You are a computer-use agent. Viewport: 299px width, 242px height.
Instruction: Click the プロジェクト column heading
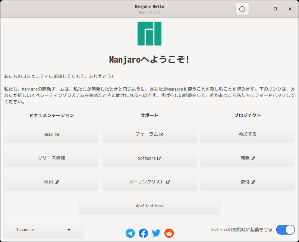[248, 115]
